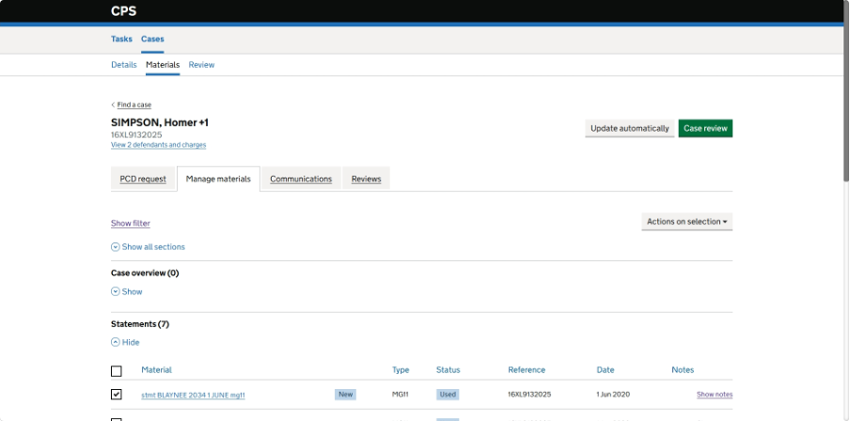Click the CPS logo in header
Screen dimensions: 850x421
[123, 11]
